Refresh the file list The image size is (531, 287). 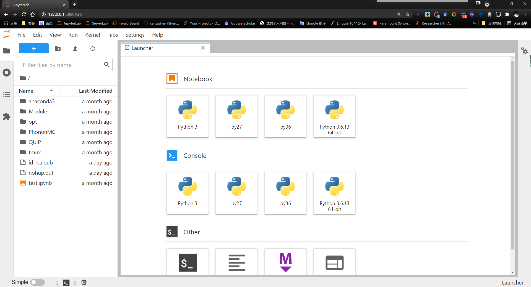[x=93, y=49]
